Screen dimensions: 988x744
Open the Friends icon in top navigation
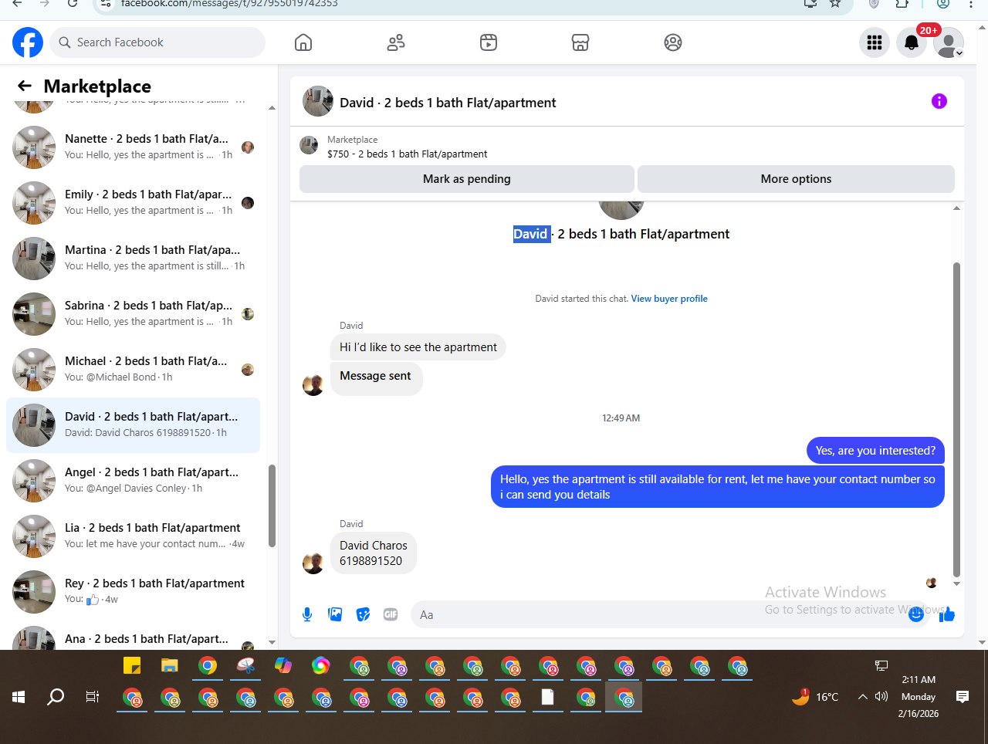[x=396, y=42]
